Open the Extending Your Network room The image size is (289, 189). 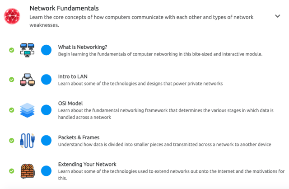pyautogui.click(x=87, y=164)
